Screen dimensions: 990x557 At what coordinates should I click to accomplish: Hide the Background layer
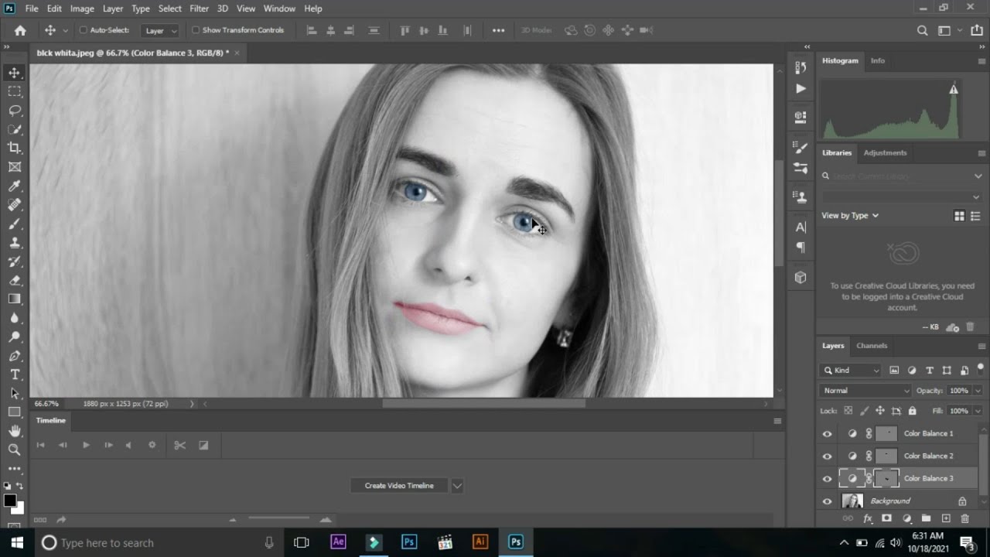[x=827, y=501]
